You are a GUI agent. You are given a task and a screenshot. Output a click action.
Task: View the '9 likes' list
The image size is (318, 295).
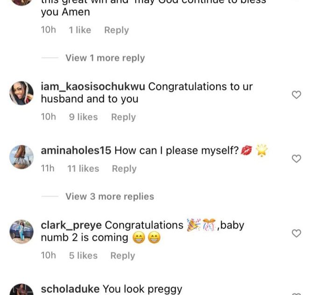83,117
